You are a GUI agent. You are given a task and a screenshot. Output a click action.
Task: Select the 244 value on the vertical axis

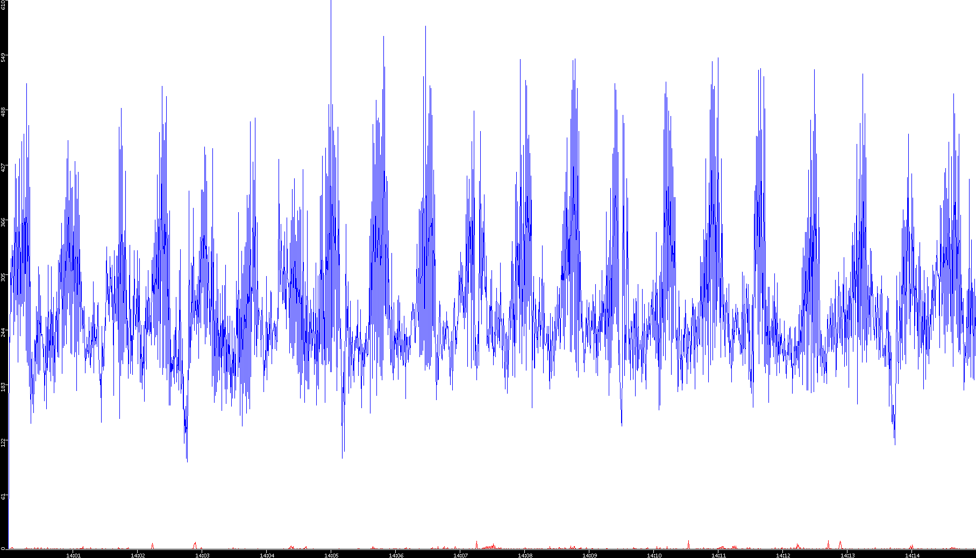pyautogui.click(x=4, y=332)
